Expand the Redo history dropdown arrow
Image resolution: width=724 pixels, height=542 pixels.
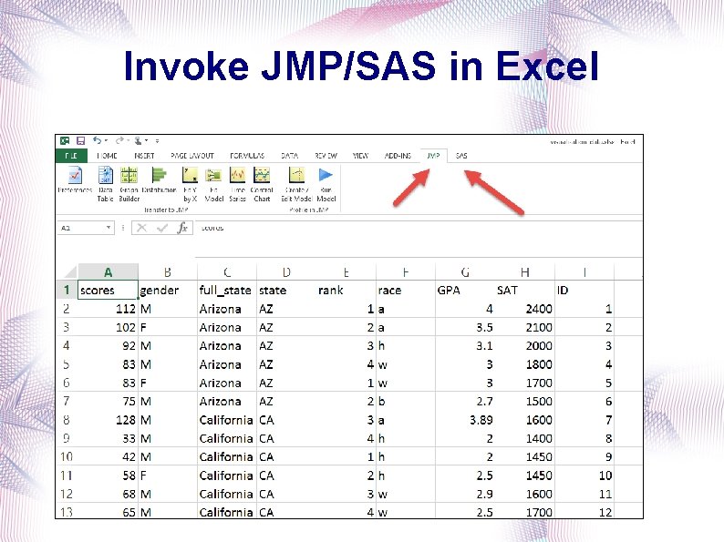pyautogui.click(x=128, y=140)
